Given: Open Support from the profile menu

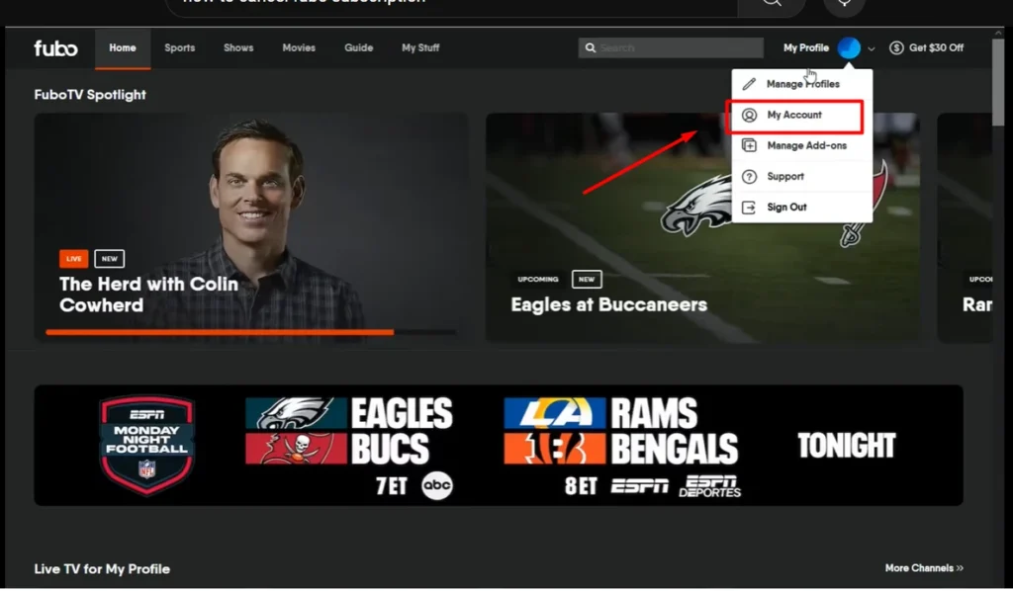Looking at the screenshot, I should (x=801, y=176).
